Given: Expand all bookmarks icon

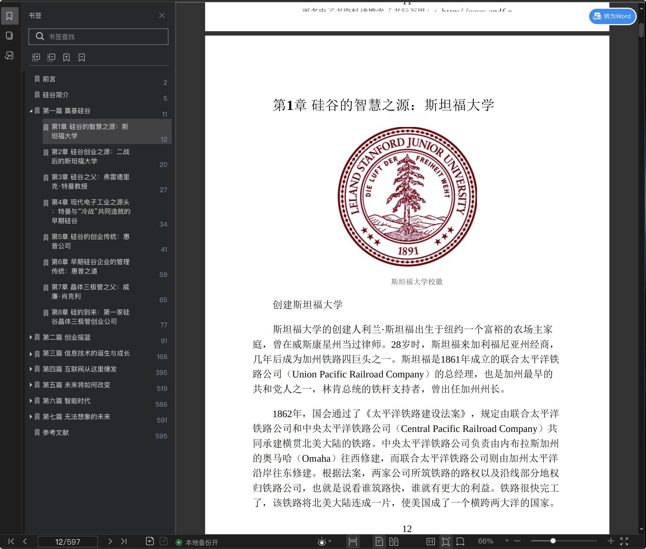Looking at the screenshot, I should coord(36,57).
